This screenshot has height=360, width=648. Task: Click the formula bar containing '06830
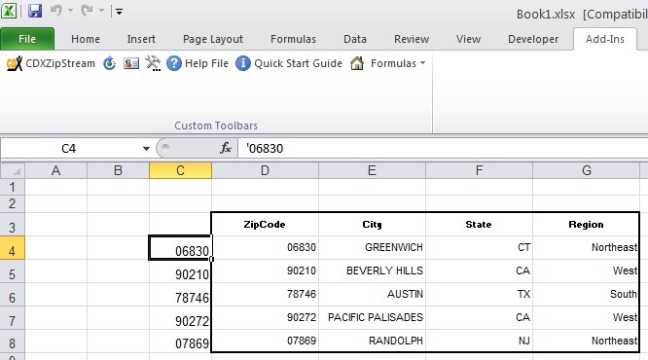pyautogui.click(x=442, y=149)
